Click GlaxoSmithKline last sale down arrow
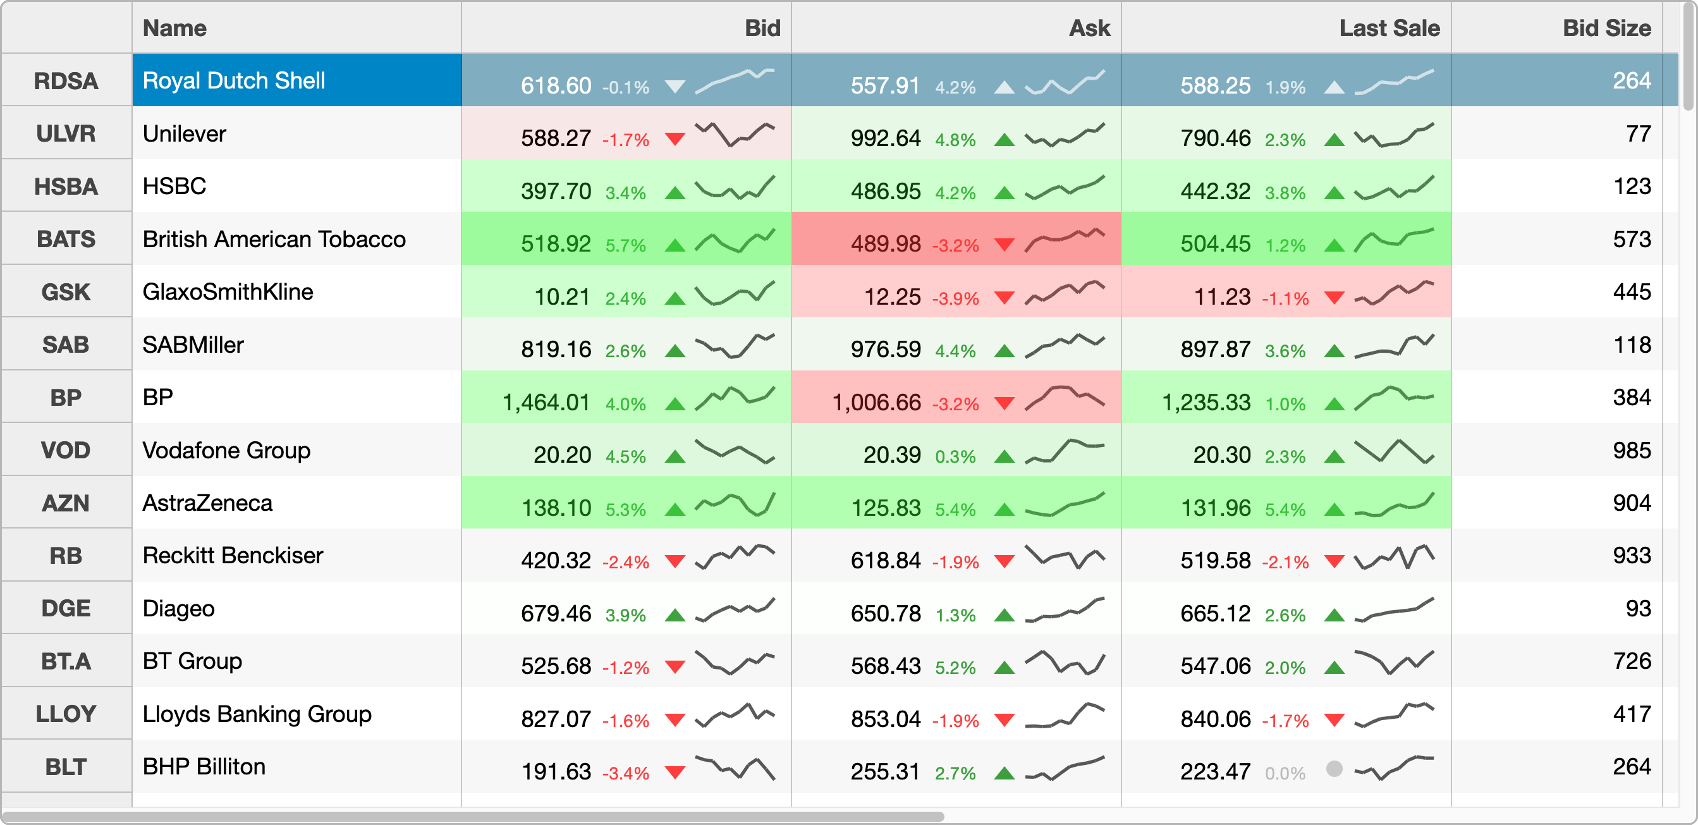 click(1334, 298)
